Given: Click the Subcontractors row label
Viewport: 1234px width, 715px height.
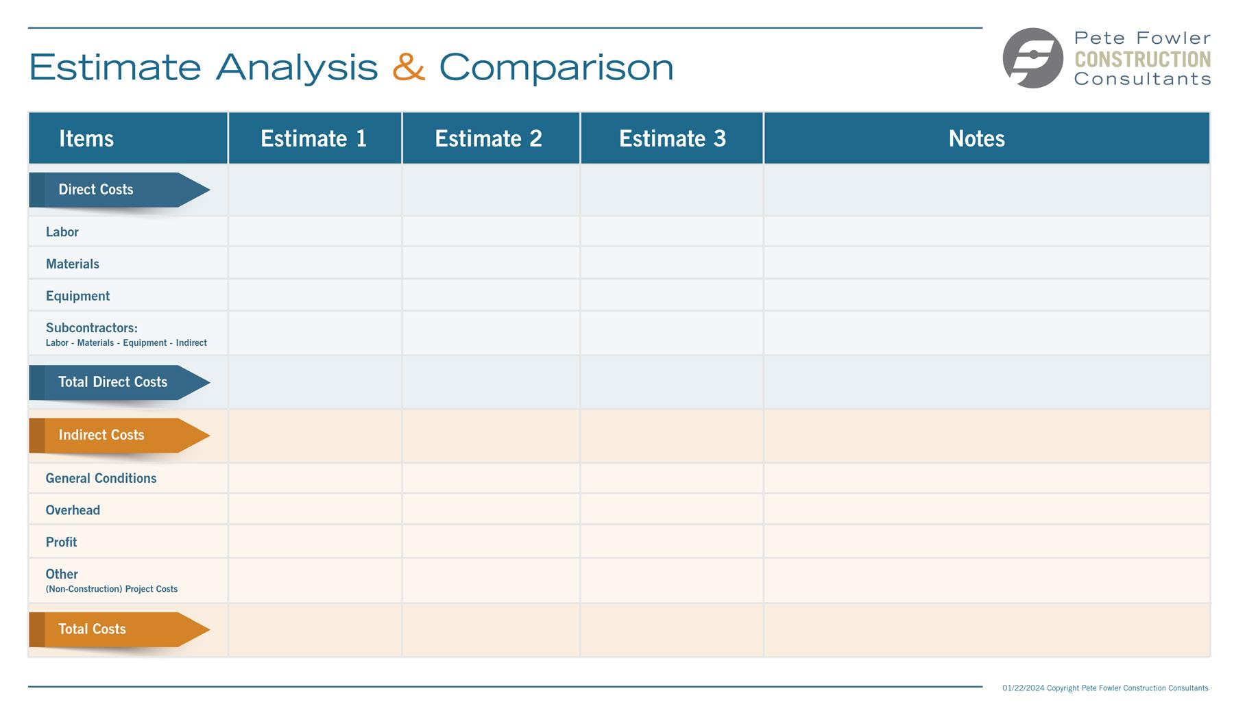Looking at the screenshot, I should tap(92, 328).
